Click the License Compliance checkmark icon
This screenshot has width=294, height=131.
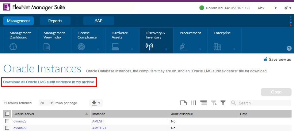click(x=81, y=47)
